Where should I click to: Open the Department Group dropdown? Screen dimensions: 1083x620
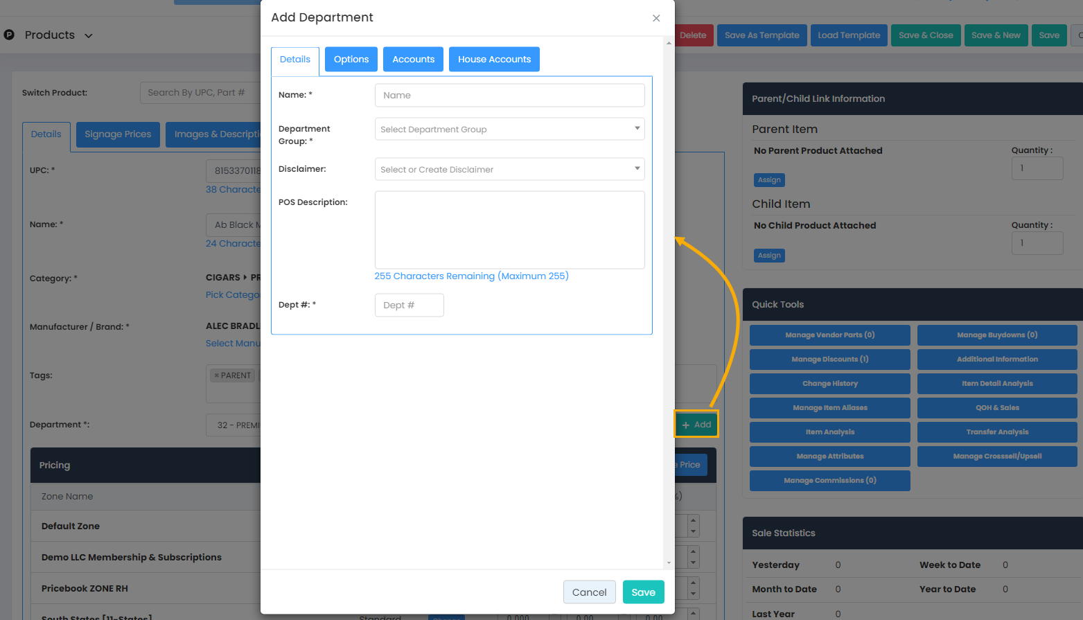(509, 129)
